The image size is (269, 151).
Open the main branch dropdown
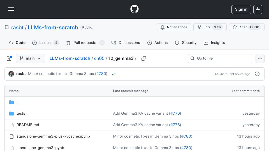click(x=30, y=58)
